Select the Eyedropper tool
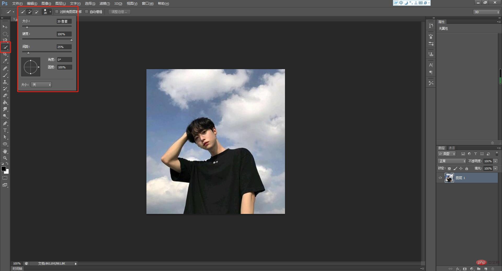502x271 pixels. click(5, 61)
